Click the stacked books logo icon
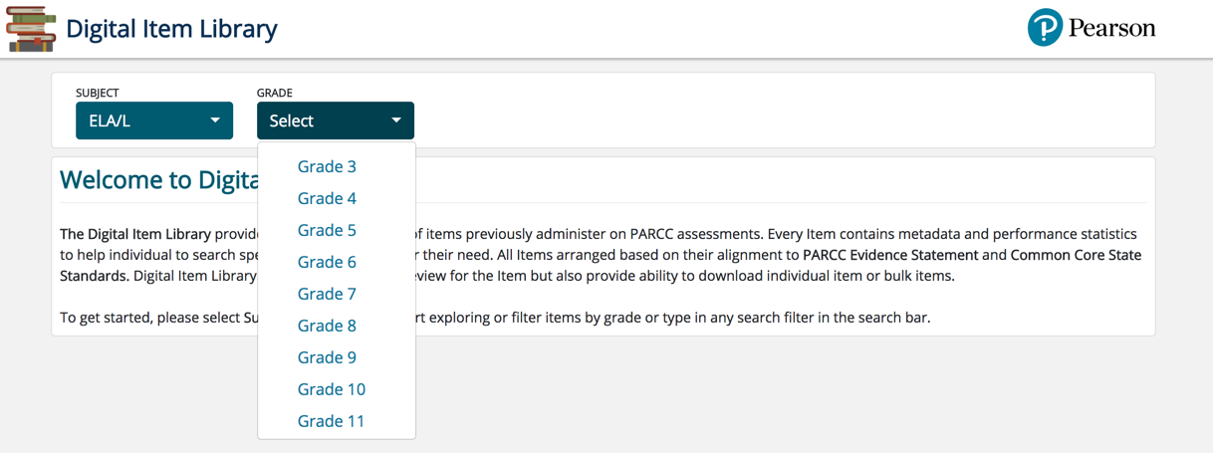1213x453 pixels. click(30, 28)
